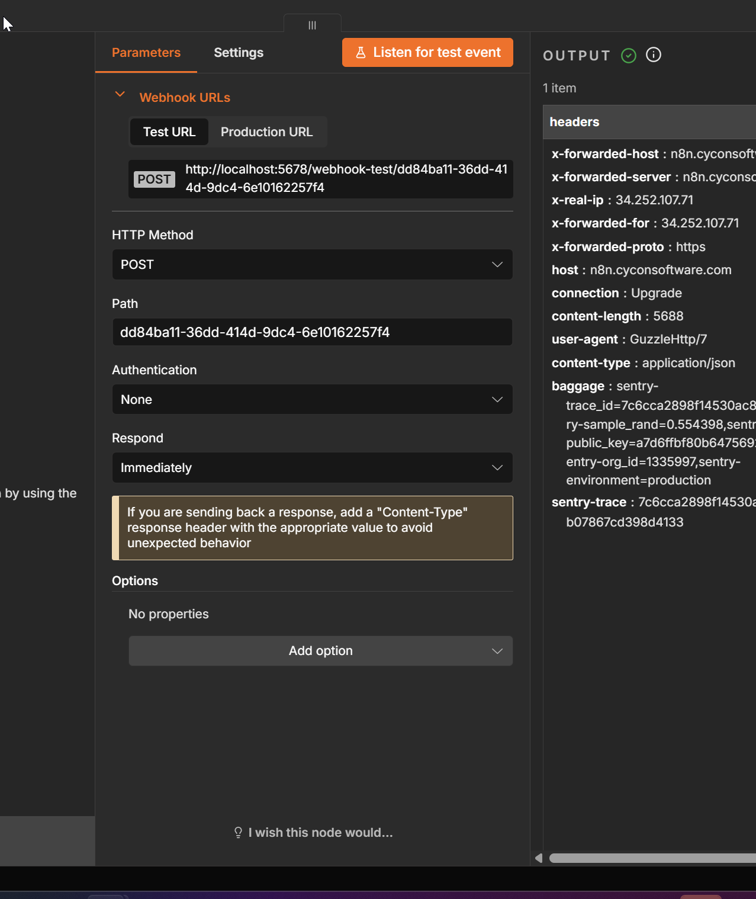Click the user-agent GuzzleHttp/7 row
756x899 pixels.
[x=629, y=339]
